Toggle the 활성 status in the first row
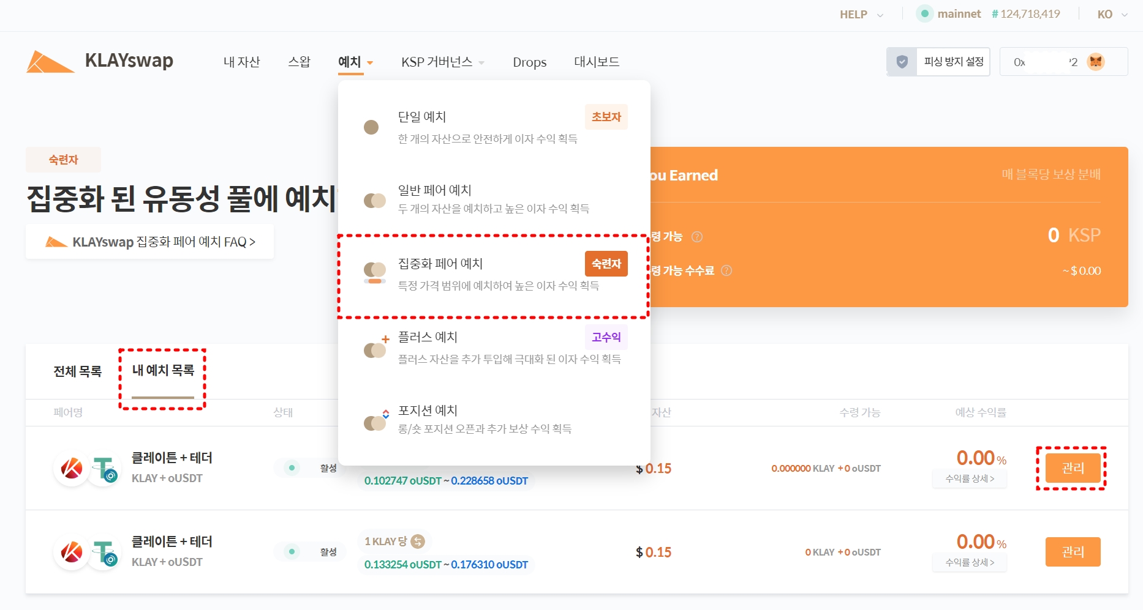1143x610 pixels. 309,468
